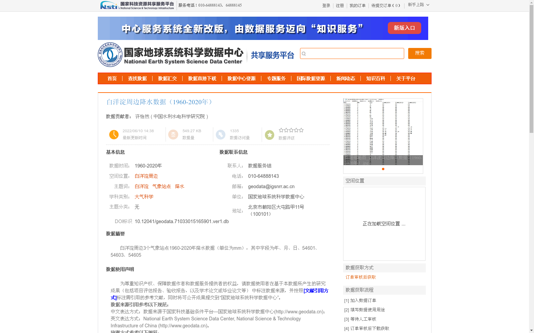Click the dataset title 白洋淀周边降水数据
534x333 pixels.
(x=159, y=102)
